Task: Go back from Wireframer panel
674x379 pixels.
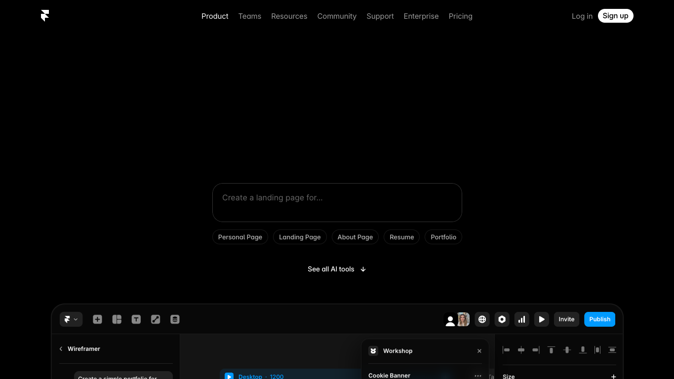Action: 61,349
